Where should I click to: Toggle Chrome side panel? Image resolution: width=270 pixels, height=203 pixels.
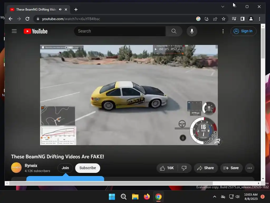click(x=243, y=19)
